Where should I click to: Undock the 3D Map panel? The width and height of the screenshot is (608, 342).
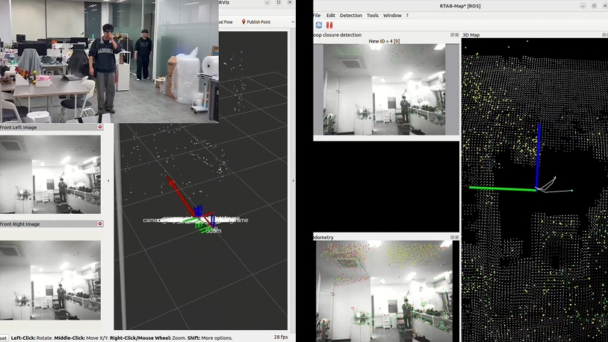point(604,35)
